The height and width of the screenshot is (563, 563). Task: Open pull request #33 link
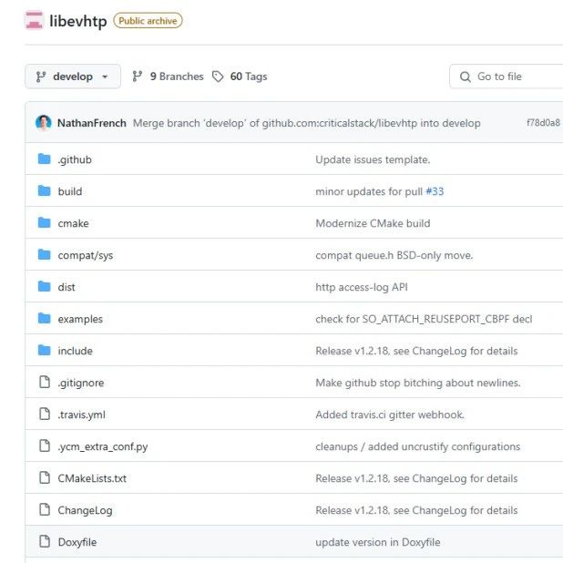click(x=435, y=191)
